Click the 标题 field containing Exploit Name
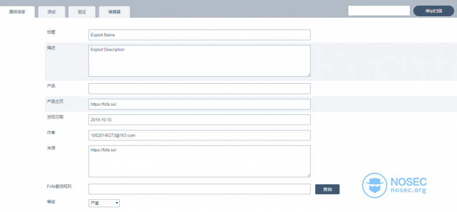457x212 pixels. (200, 35)
